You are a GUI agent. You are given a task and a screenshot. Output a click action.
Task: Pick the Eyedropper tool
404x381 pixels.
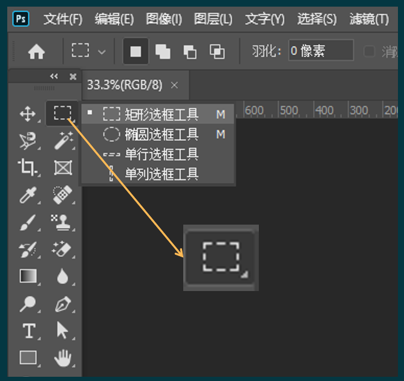tap(28, 195)
